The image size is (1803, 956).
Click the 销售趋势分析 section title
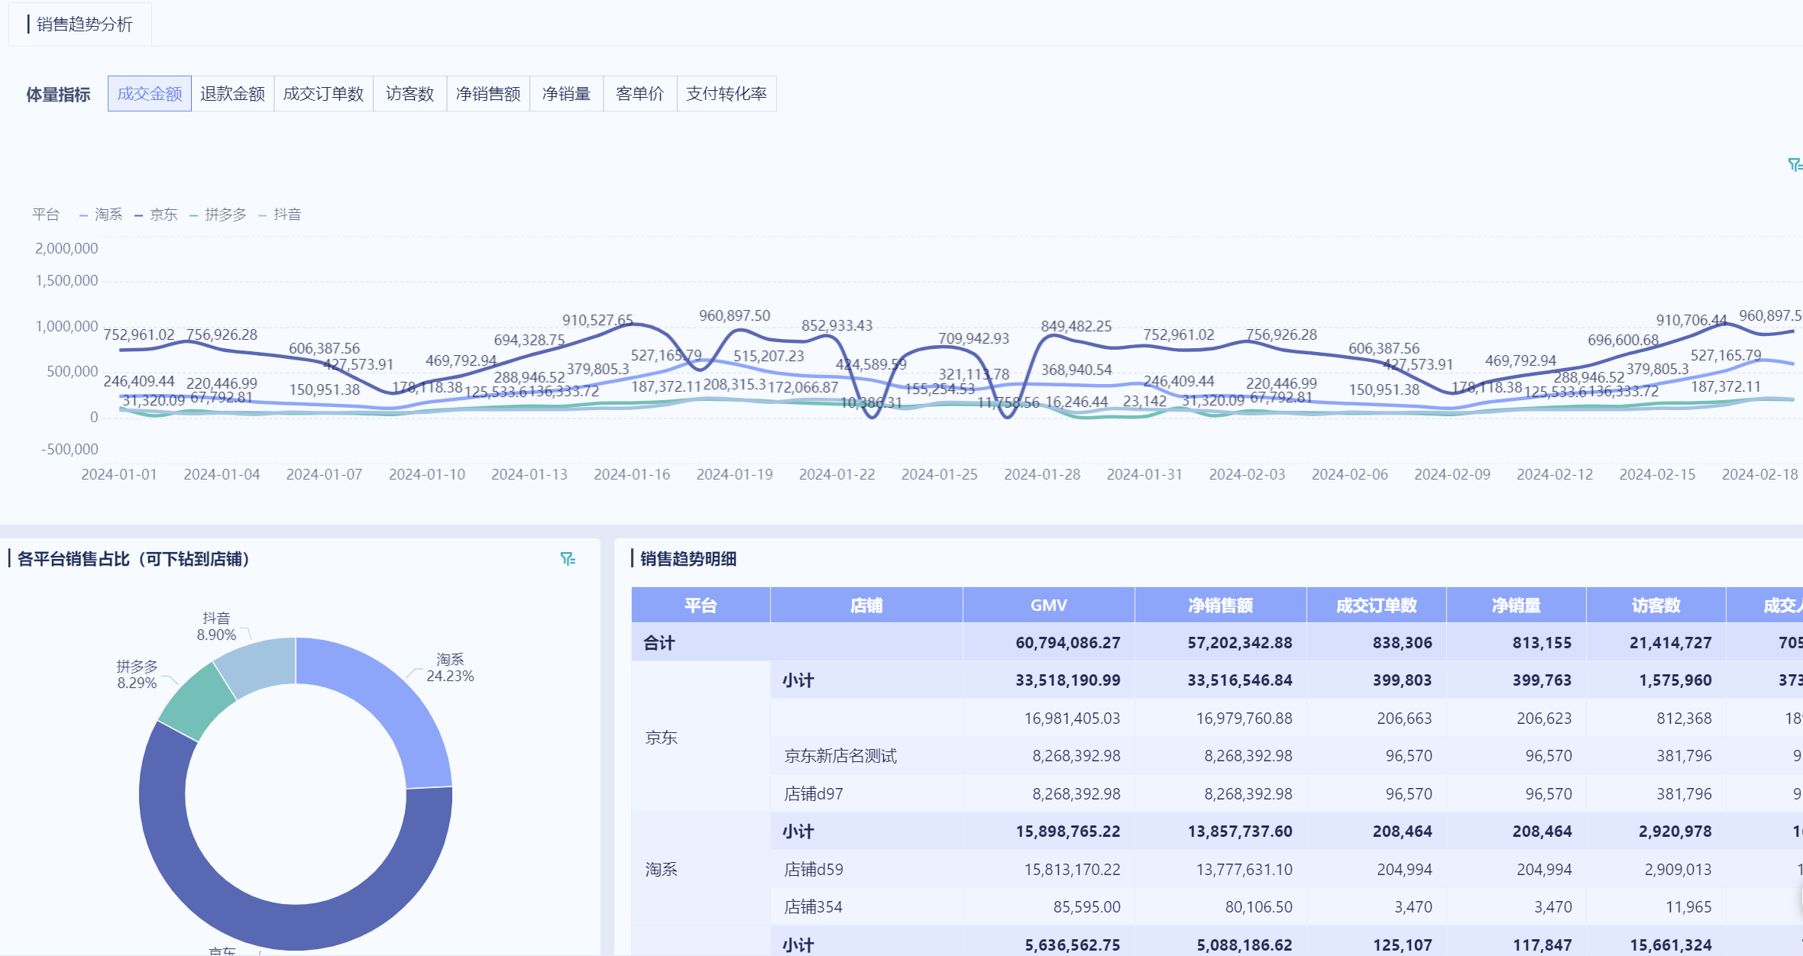coord(84,24)
